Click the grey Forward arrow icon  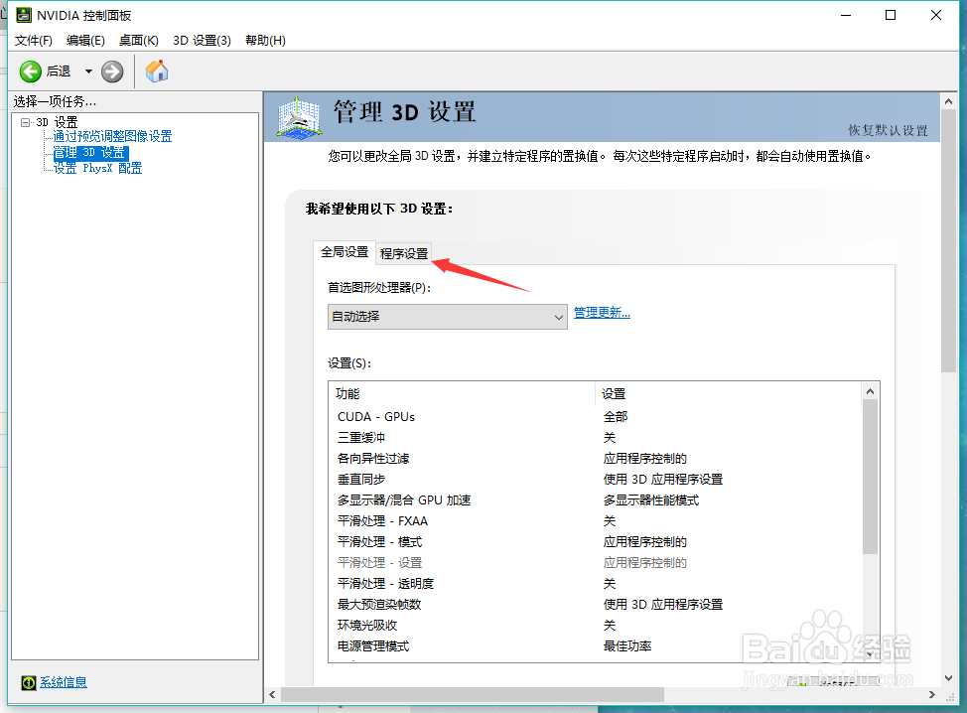[112, 71]
